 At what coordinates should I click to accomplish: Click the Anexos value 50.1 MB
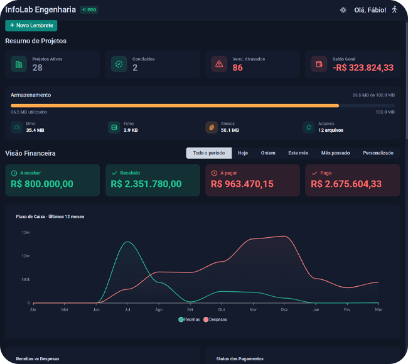tap(230, 131)
